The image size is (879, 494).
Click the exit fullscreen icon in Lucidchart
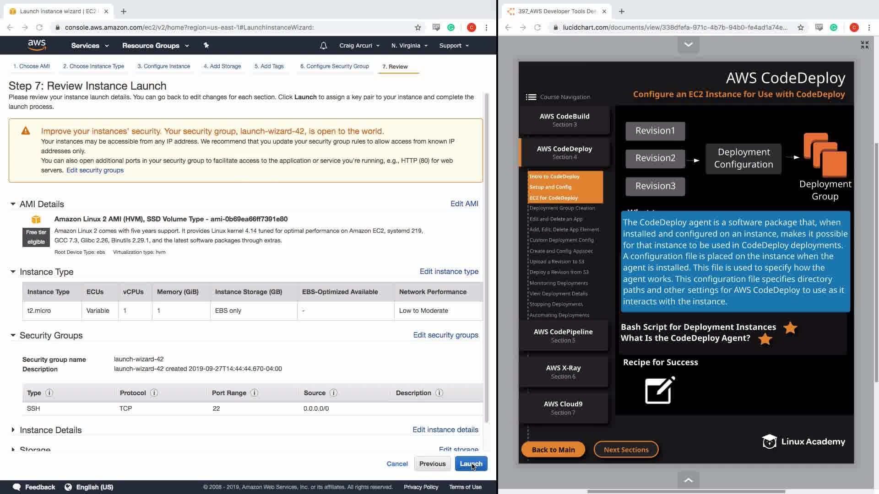point(864,45)
